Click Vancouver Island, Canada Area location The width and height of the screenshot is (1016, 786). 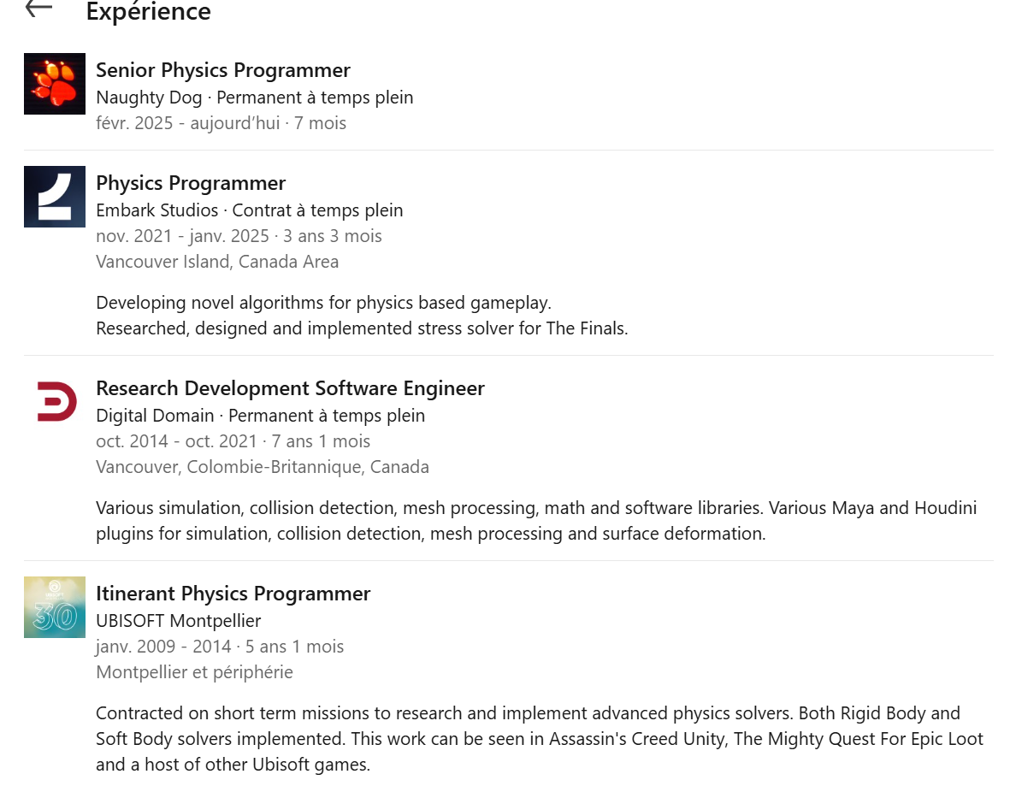click(x=217, y=262)
